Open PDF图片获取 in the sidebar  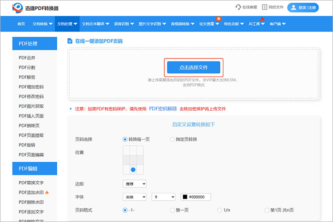(31, 106)
